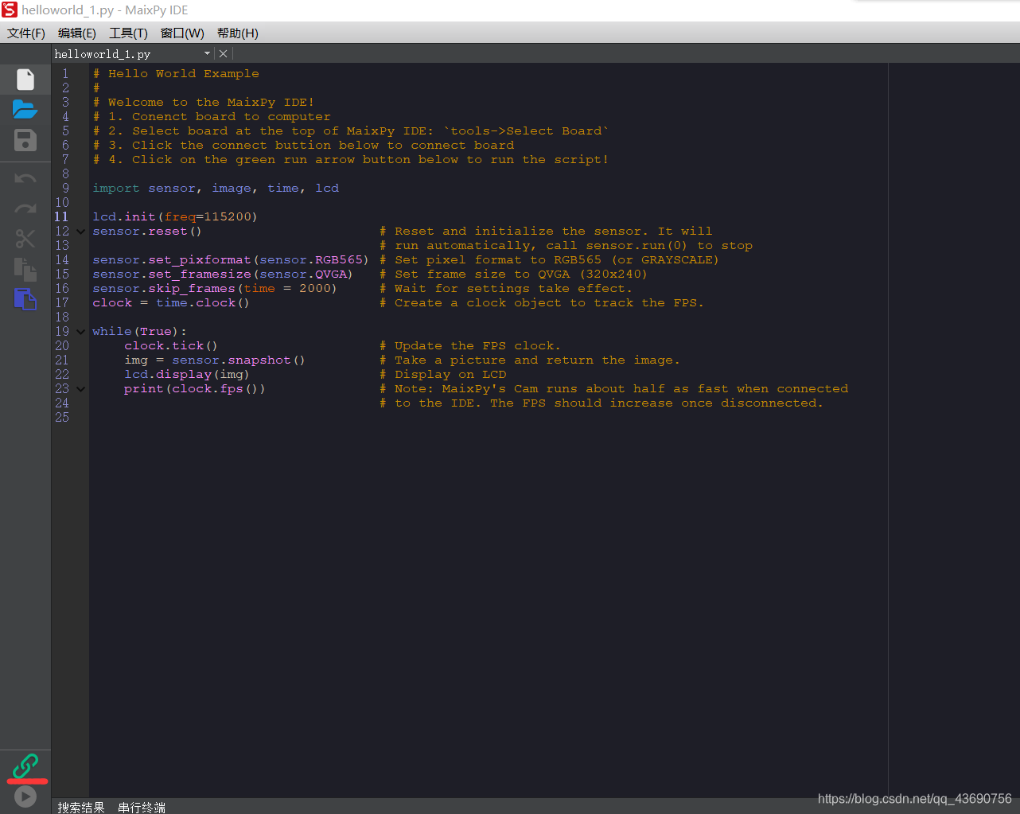Click the 'Update the FPS clock.' comment
The image size is (1020, 814).
(477, 346)
